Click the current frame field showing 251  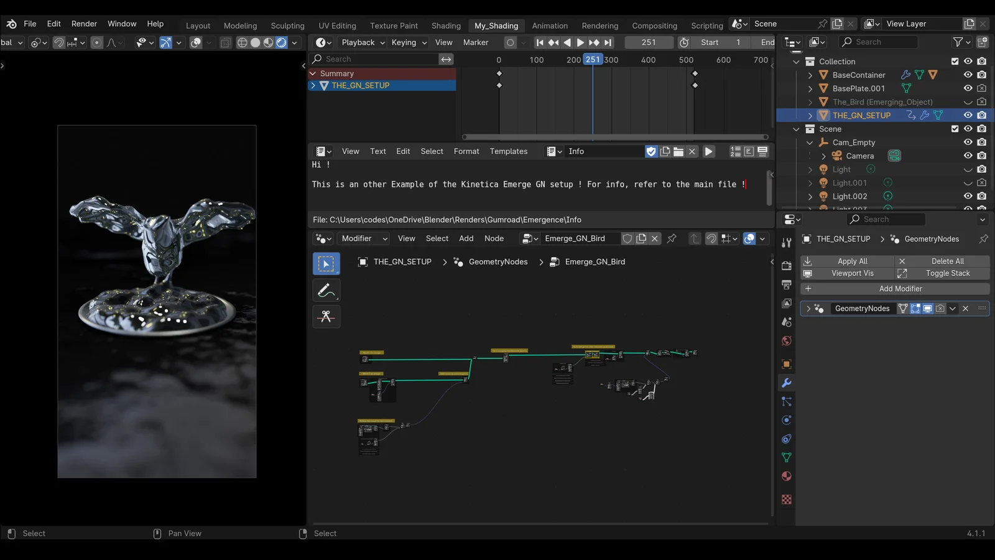pyautogui.click(x=649, y=42)
